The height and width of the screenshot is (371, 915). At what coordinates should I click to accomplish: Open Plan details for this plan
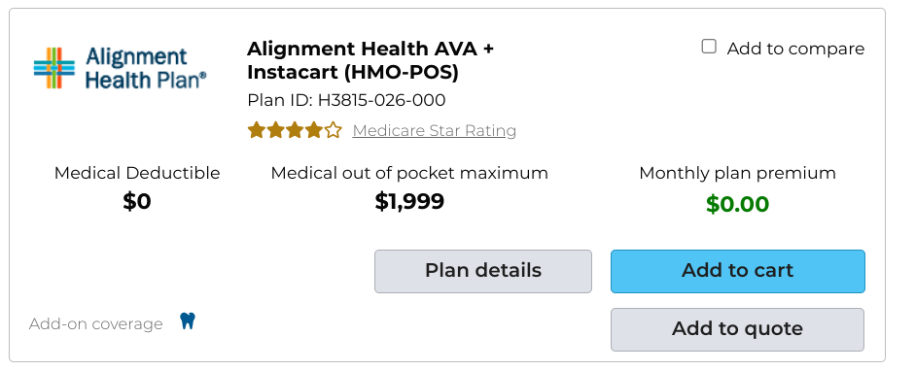pos(483,271)
